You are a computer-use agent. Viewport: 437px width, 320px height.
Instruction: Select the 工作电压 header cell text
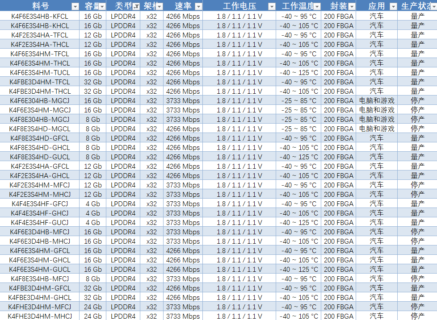tap(240, 6)
